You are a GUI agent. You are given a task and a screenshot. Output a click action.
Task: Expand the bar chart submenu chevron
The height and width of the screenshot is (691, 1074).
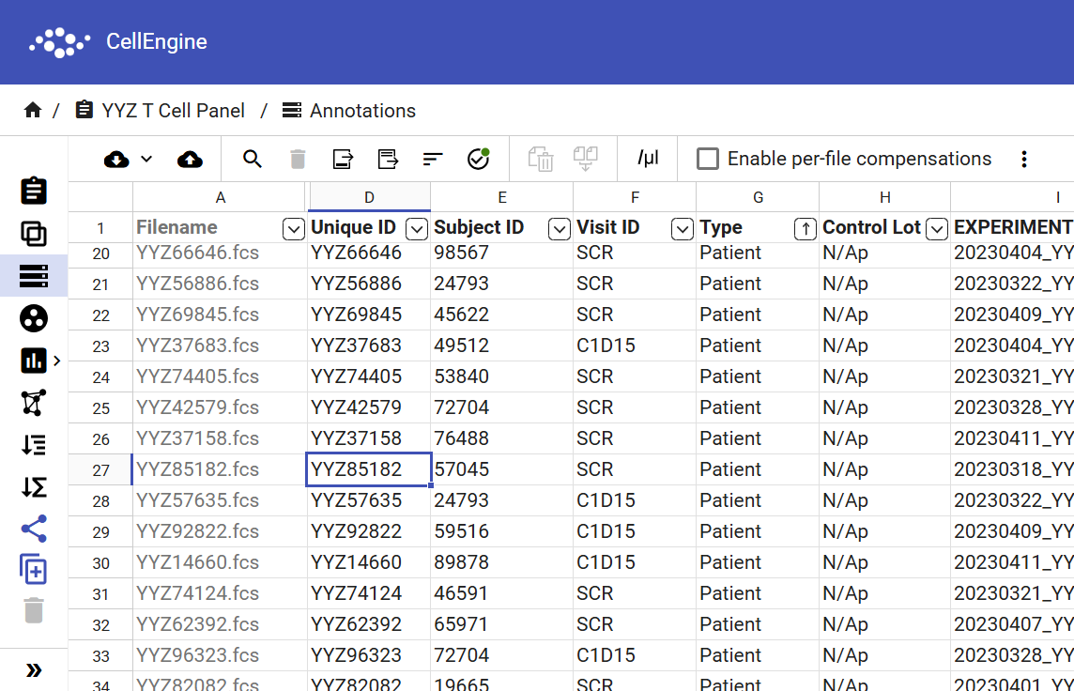click(x=57, y=361)
